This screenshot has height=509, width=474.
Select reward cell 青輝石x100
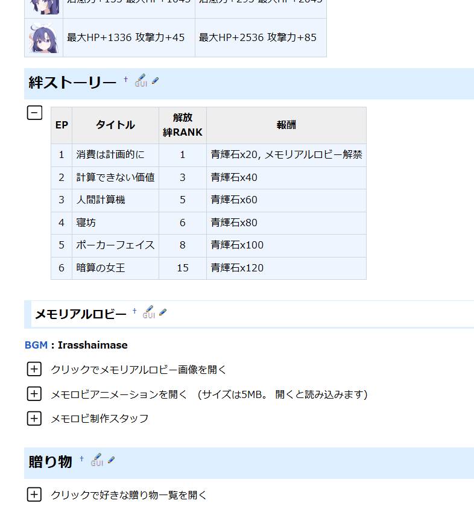tap(286, 245)
